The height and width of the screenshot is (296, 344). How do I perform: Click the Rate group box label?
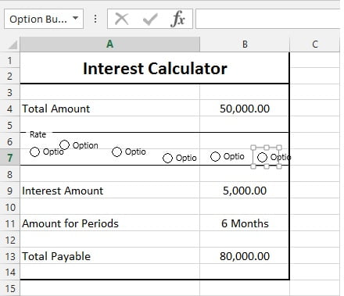tap(38, 134)
